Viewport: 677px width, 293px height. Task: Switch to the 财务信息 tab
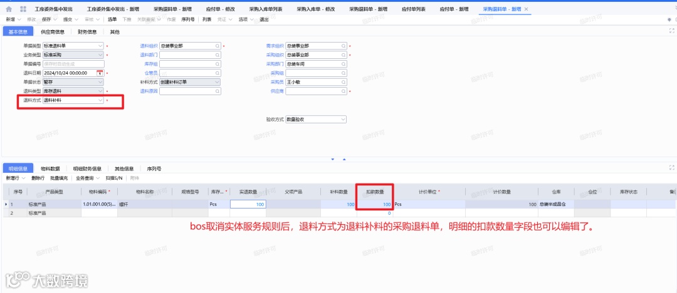[87, 31]
